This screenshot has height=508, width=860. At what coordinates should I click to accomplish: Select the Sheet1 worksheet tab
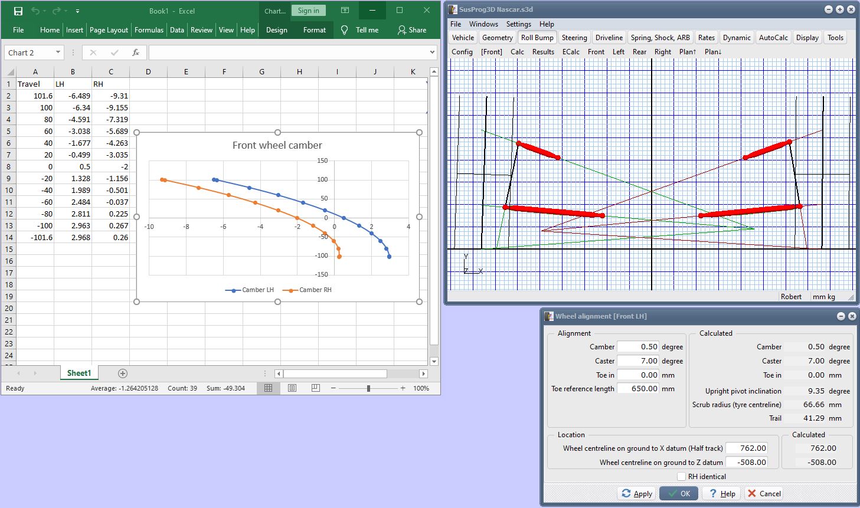click(x=79, y=373)
